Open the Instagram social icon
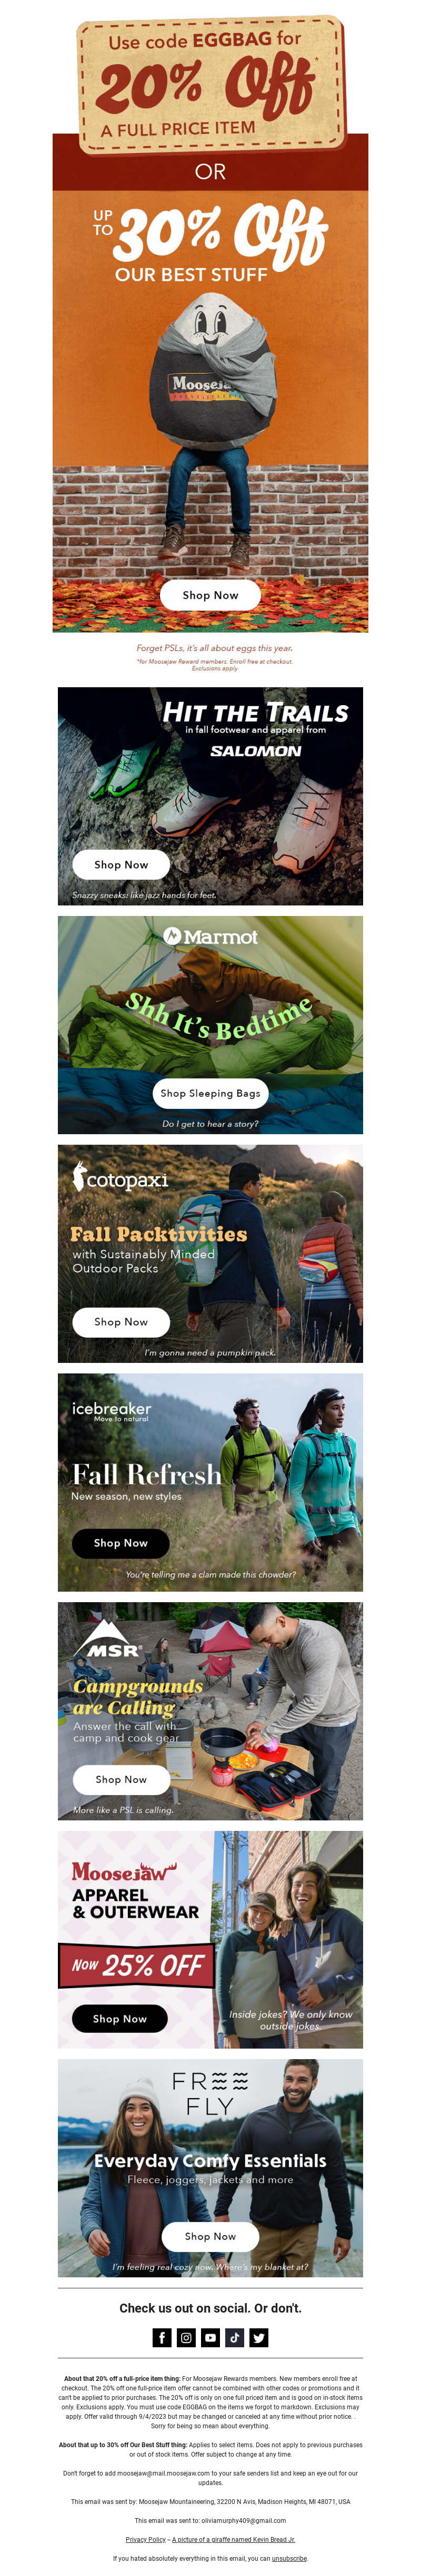This screenshot has height=2576, width=421. pos(186,2337)
